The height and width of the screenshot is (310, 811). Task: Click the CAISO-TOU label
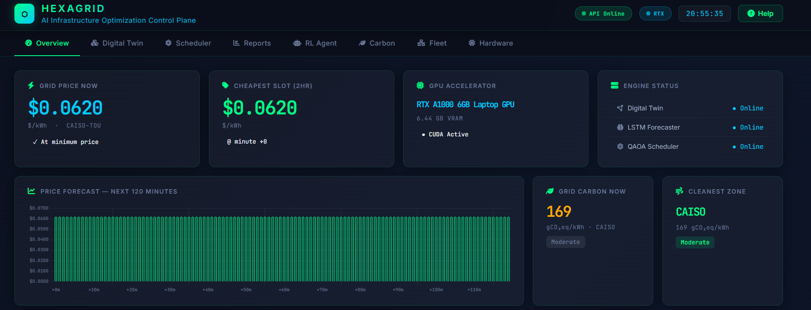tap(84, 126)
